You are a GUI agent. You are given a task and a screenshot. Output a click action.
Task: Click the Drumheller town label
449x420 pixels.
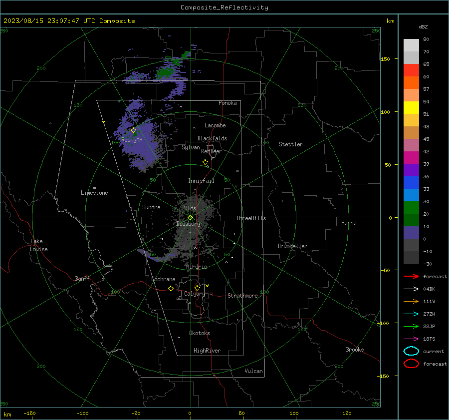click(292, 246)
